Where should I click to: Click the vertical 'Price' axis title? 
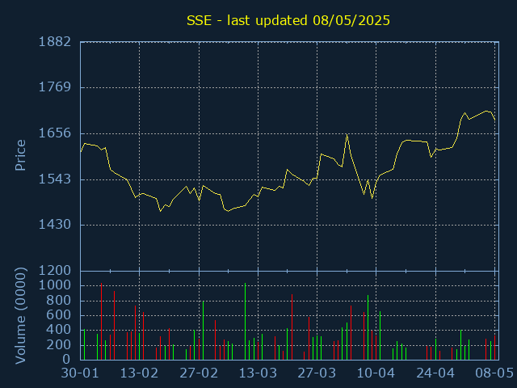click(x=20, y=155)
